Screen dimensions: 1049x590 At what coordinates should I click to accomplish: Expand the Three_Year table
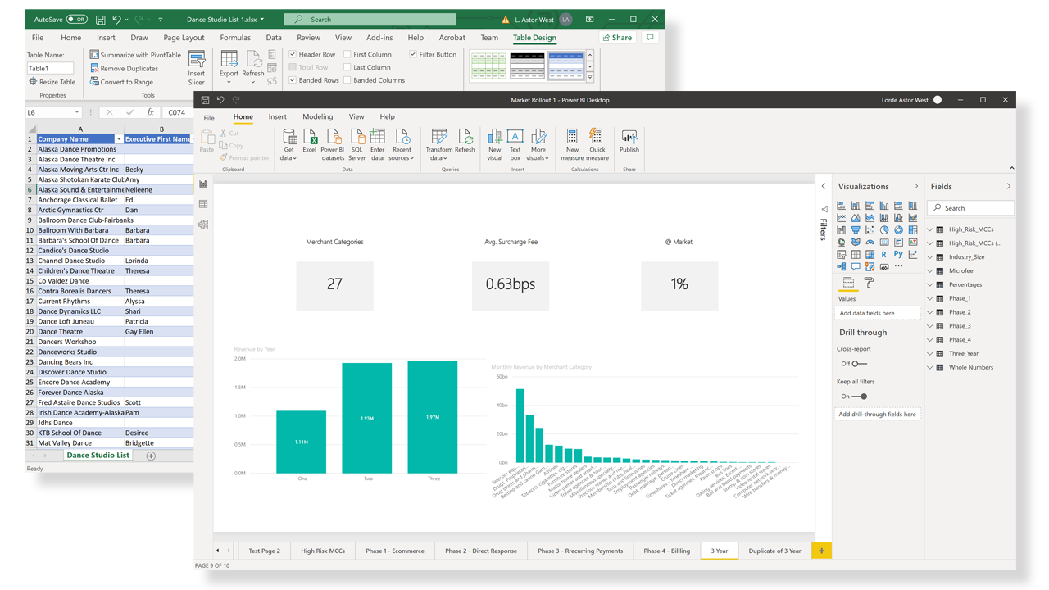[x=930, y=353]
